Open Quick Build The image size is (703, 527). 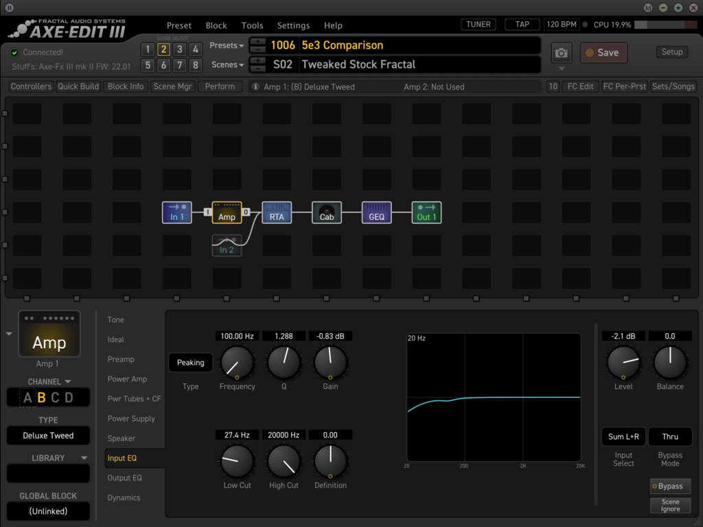click(x=78, y=87)
